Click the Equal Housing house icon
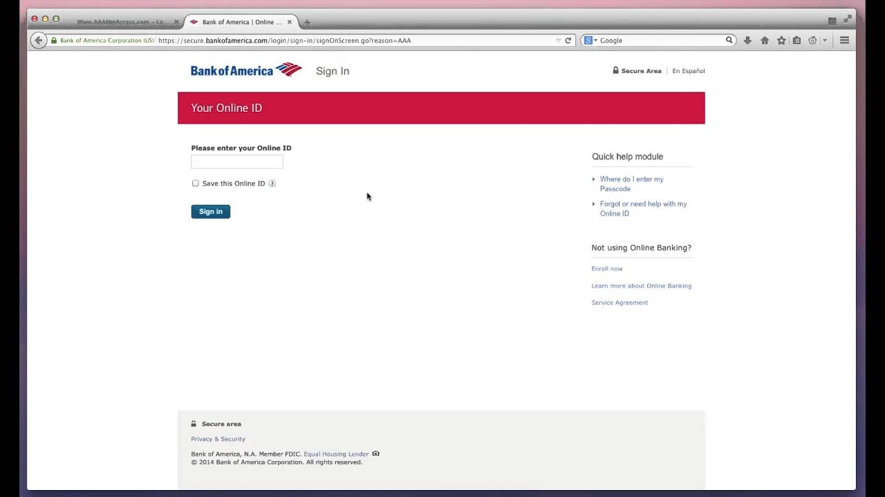The width and height of the screenshot is (885, 497). pyautogui.click(x=376, y=454)
